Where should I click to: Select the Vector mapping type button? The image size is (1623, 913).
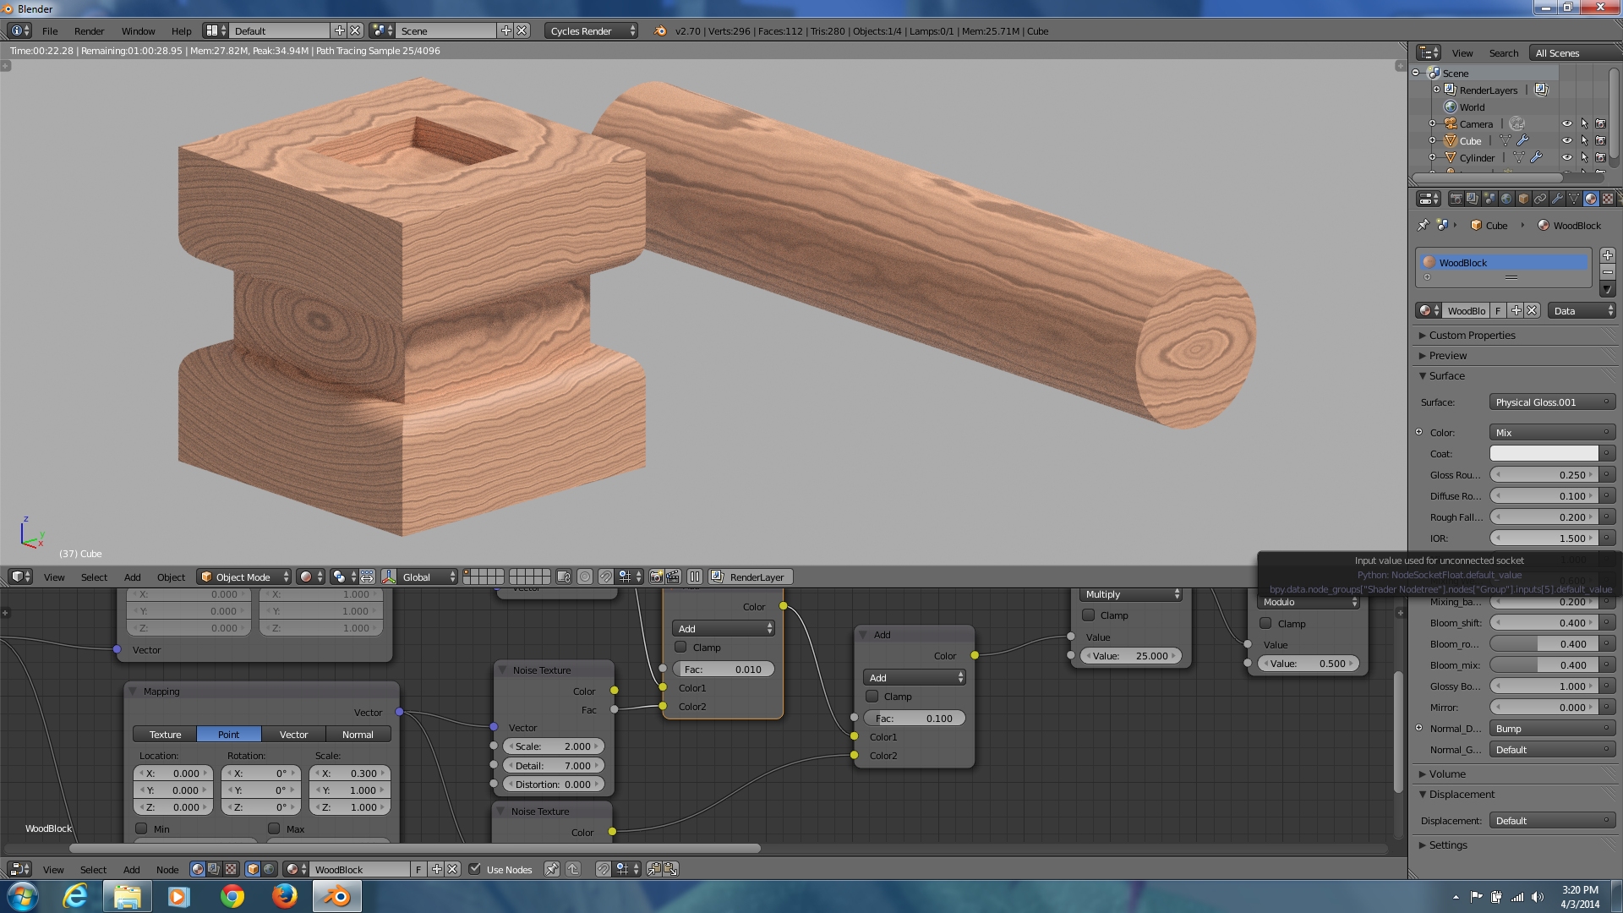(293, 735)
